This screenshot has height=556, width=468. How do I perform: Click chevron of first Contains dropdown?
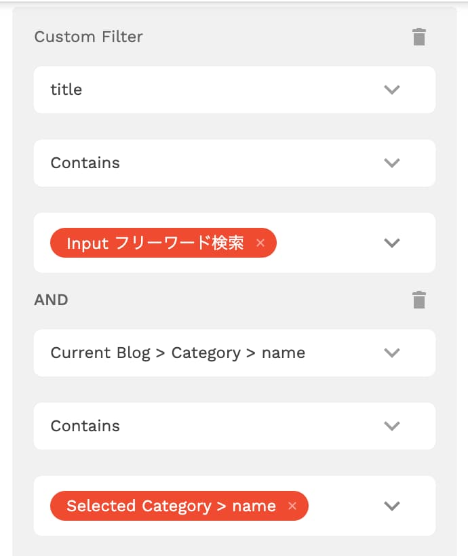(392, 163)
